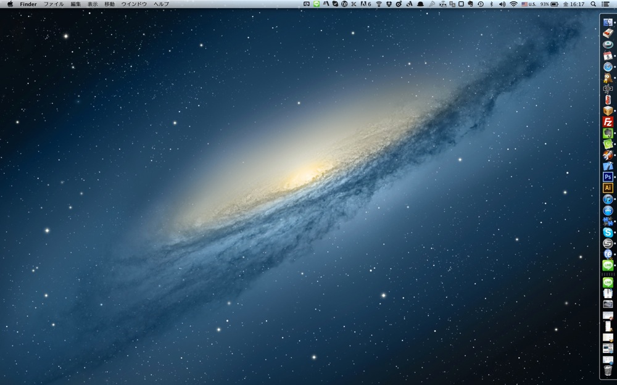The image size is (617, 385).
Task: Launch Skype from the Dock
Action: [x=608, y=232]
